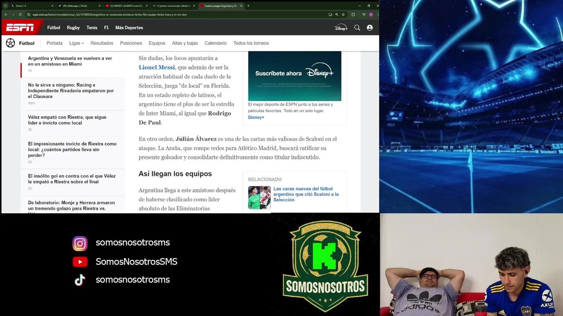
Task: Go back with the browser back arrow
Action: (x=6, y=14)
